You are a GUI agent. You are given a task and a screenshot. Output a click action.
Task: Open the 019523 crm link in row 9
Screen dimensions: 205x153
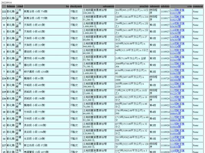tap(177, 105)
